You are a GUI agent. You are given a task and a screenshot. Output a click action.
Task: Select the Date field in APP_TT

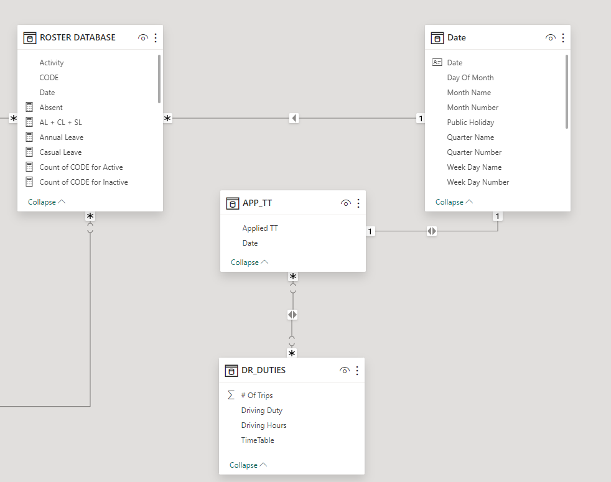tap(250, 243)
